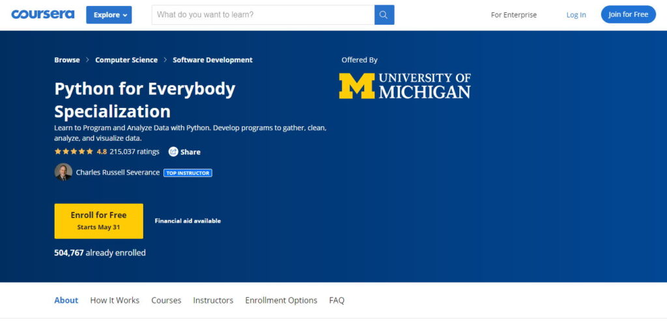Open the For Enterprise link
This screenshot has height=323, width=667.
click(513, 15)
